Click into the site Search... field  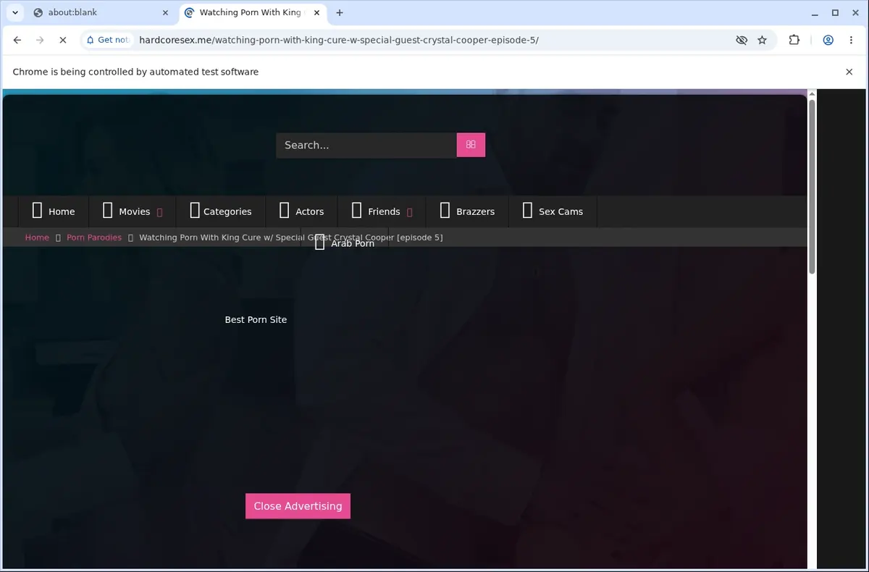click(366, 145)
